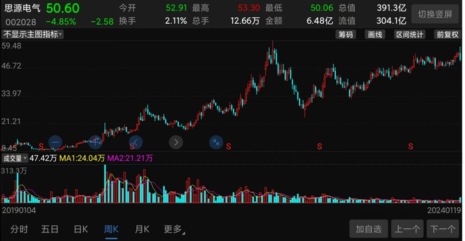465x241 pixels.
Task: Go to 下一个 next stock
Action: tap(443, 229)
